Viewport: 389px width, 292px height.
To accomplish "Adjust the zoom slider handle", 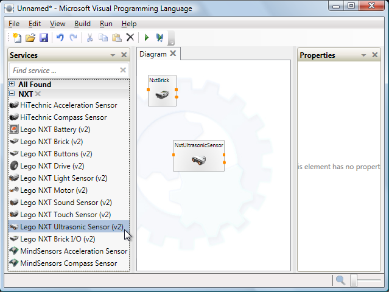I will 354,280.
